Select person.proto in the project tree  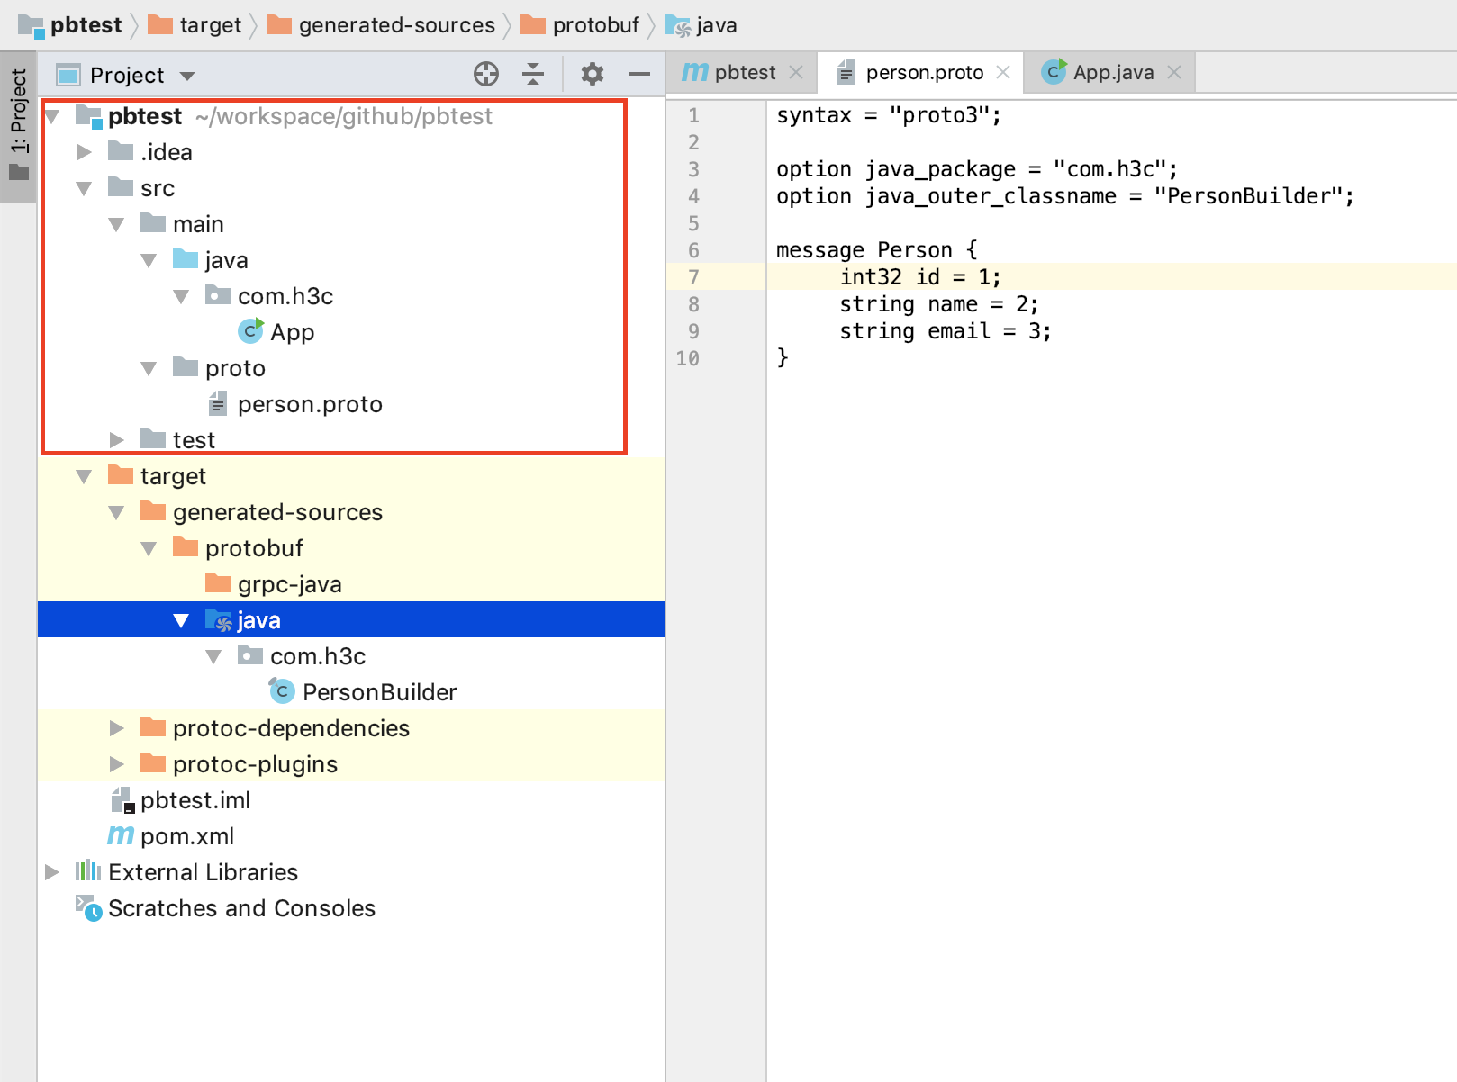pos(309,404)
